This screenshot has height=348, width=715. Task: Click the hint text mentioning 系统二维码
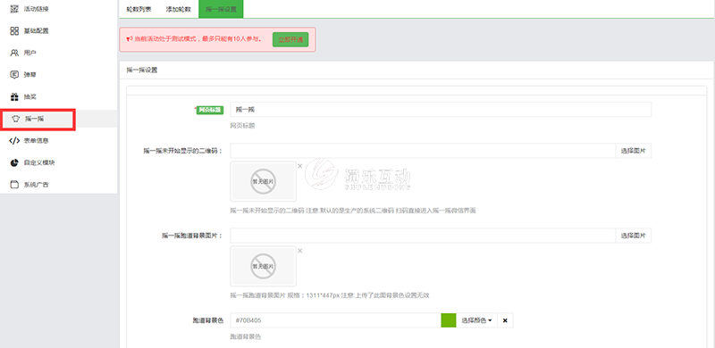coord(353,211)
